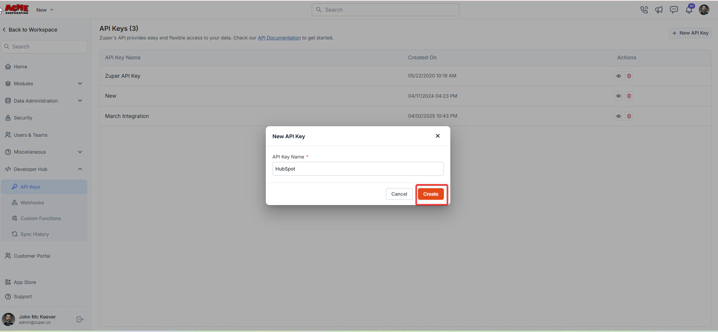Expand Data Administration chevron
Screen dimensions: 718x332
80,101
